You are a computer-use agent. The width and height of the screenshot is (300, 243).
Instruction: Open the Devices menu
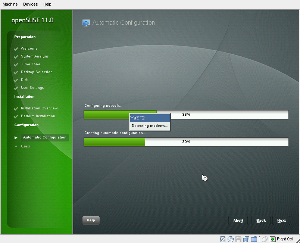[x=30, y=4]
